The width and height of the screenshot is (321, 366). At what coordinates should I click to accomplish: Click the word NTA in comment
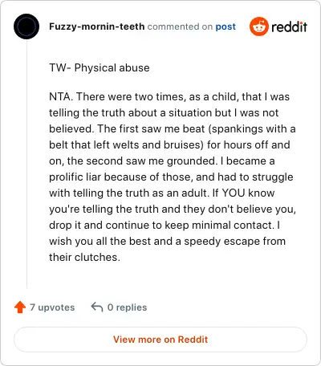[60, 96]
